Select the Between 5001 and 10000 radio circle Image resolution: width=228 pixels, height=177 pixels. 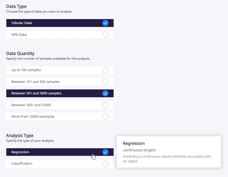pos(105,105)
